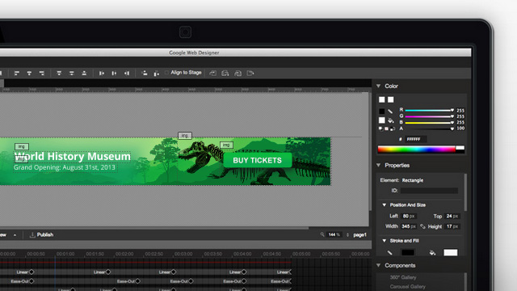The image size is (517, 291).
Task: Align selected elements to top edges
Action: (59, 74)
